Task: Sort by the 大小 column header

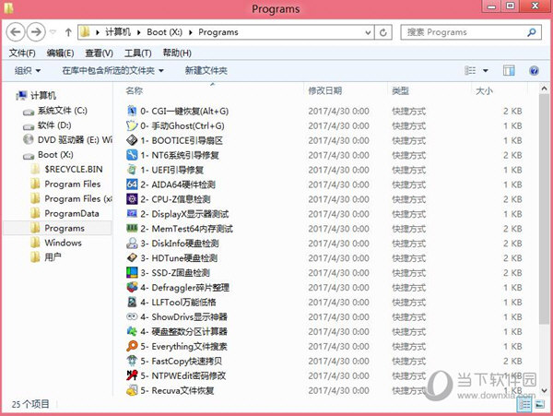Action: click(x=484, y=90)
